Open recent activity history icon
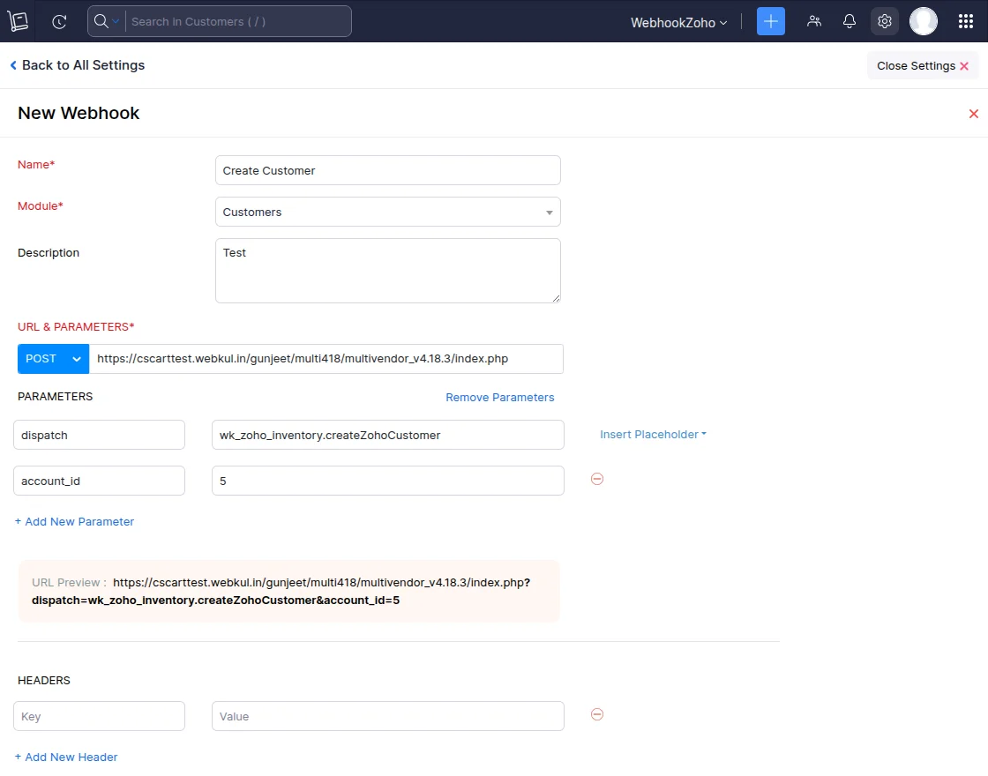This screenshot has height=776, width=988. tap(59, 22)
